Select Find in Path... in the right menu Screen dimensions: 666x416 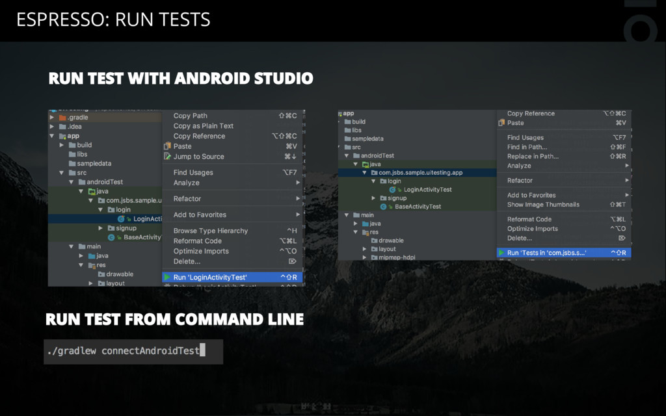click(x=564, y=147)
